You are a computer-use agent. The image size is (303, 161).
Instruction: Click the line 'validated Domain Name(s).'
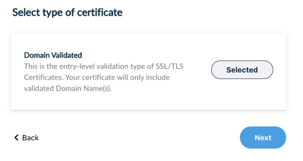pyautogui.click(x=68, y=88)
